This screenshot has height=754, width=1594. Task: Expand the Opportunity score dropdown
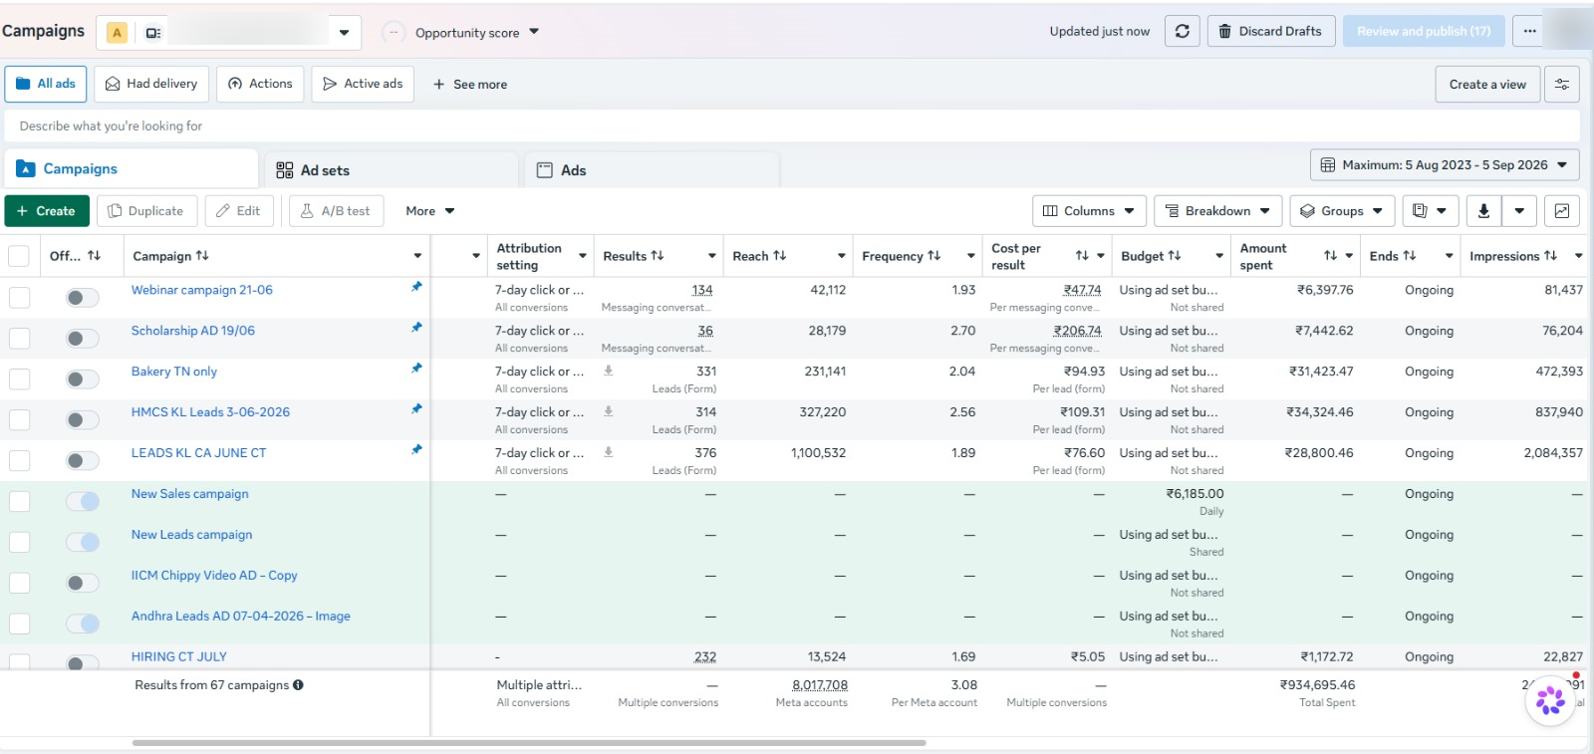pyautogui.click(x=534, y=32)
